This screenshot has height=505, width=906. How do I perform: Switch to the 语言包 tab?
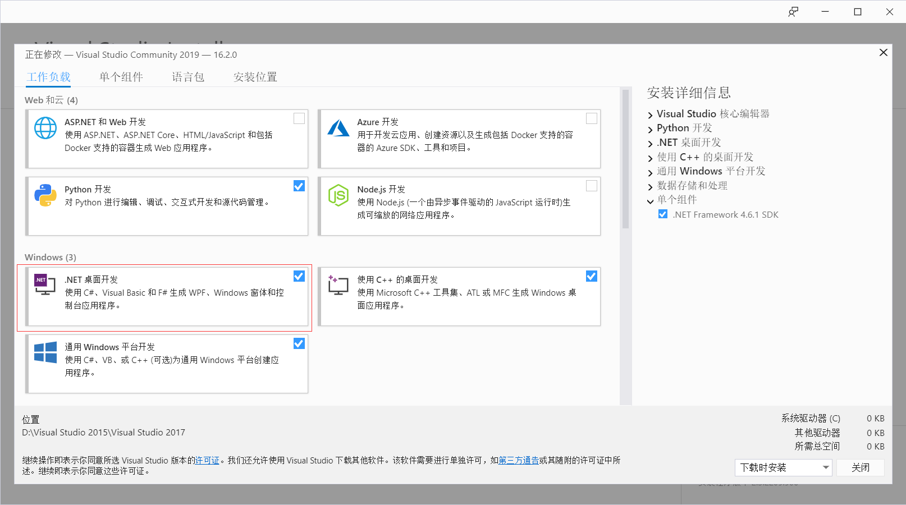coord(188,77)
